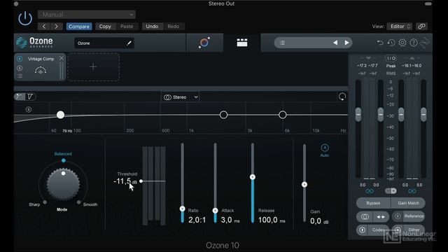Open the undo history clock icon
448x252 pixels.
tap(391, 43)
